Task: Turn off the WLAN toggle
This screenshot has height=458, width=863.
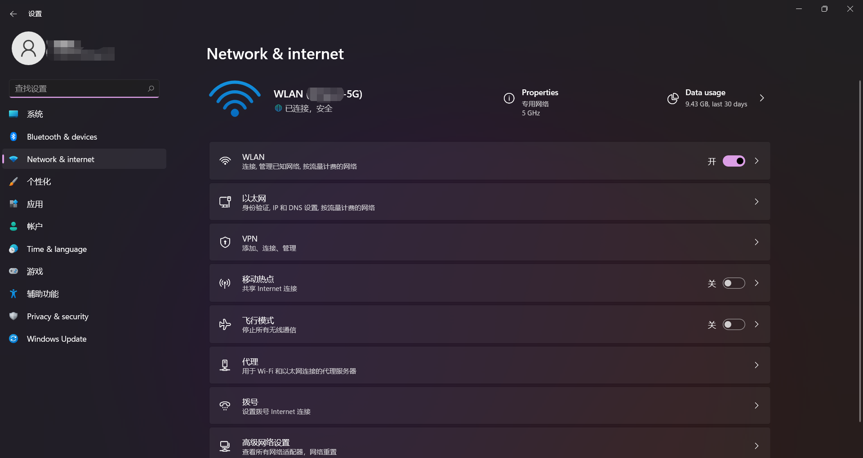Action: (x=734, y=161)
